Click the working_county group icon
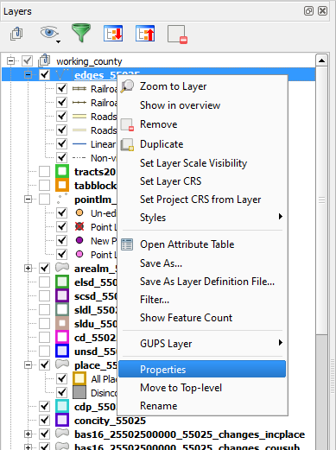336x450 pixels. click(45, 60)
